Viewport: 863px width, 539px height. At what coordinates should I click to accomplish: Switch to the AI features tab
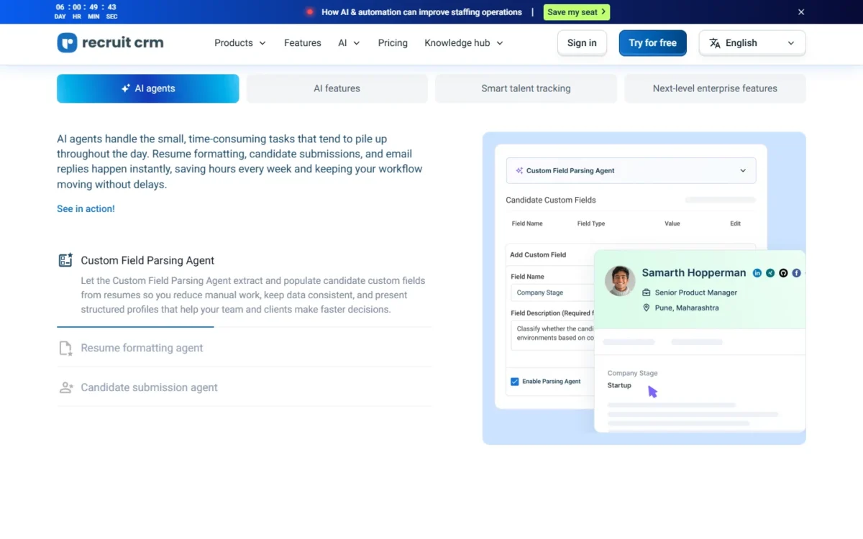(x=337, y=88)
